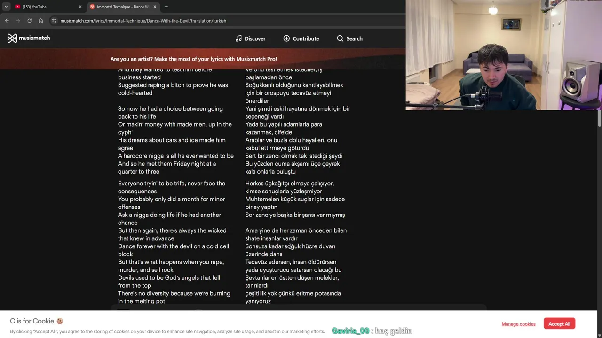Image resolution: width=602 pixels, height=338 pixels.
Task: Switch to the Immortal Technique tab
Action: click(122, 7)
